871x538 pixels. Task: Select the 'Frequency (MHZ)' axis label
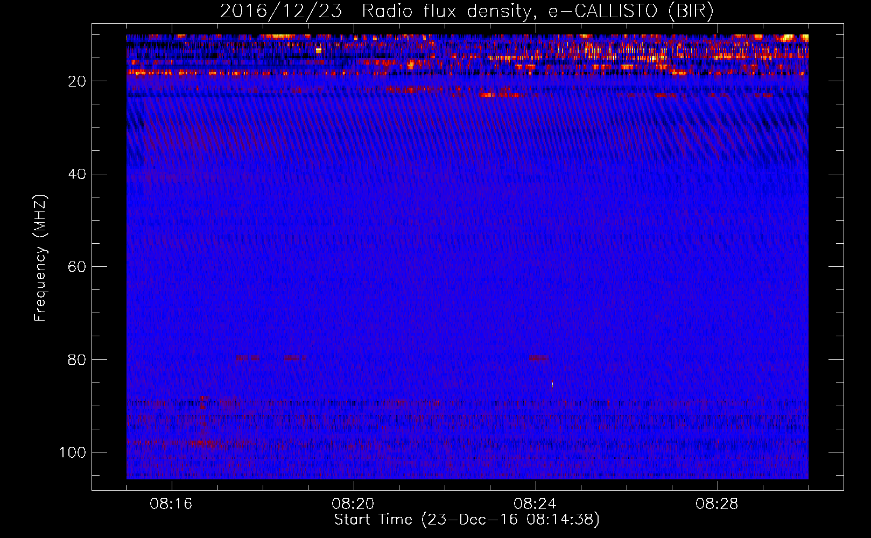click(x=40, y=258)
